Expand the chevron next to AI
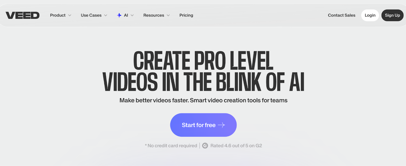This screenshot has height=166, width=406. (x=132, y=15)
